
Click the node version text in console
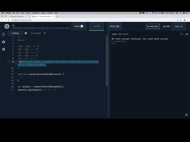120,34
